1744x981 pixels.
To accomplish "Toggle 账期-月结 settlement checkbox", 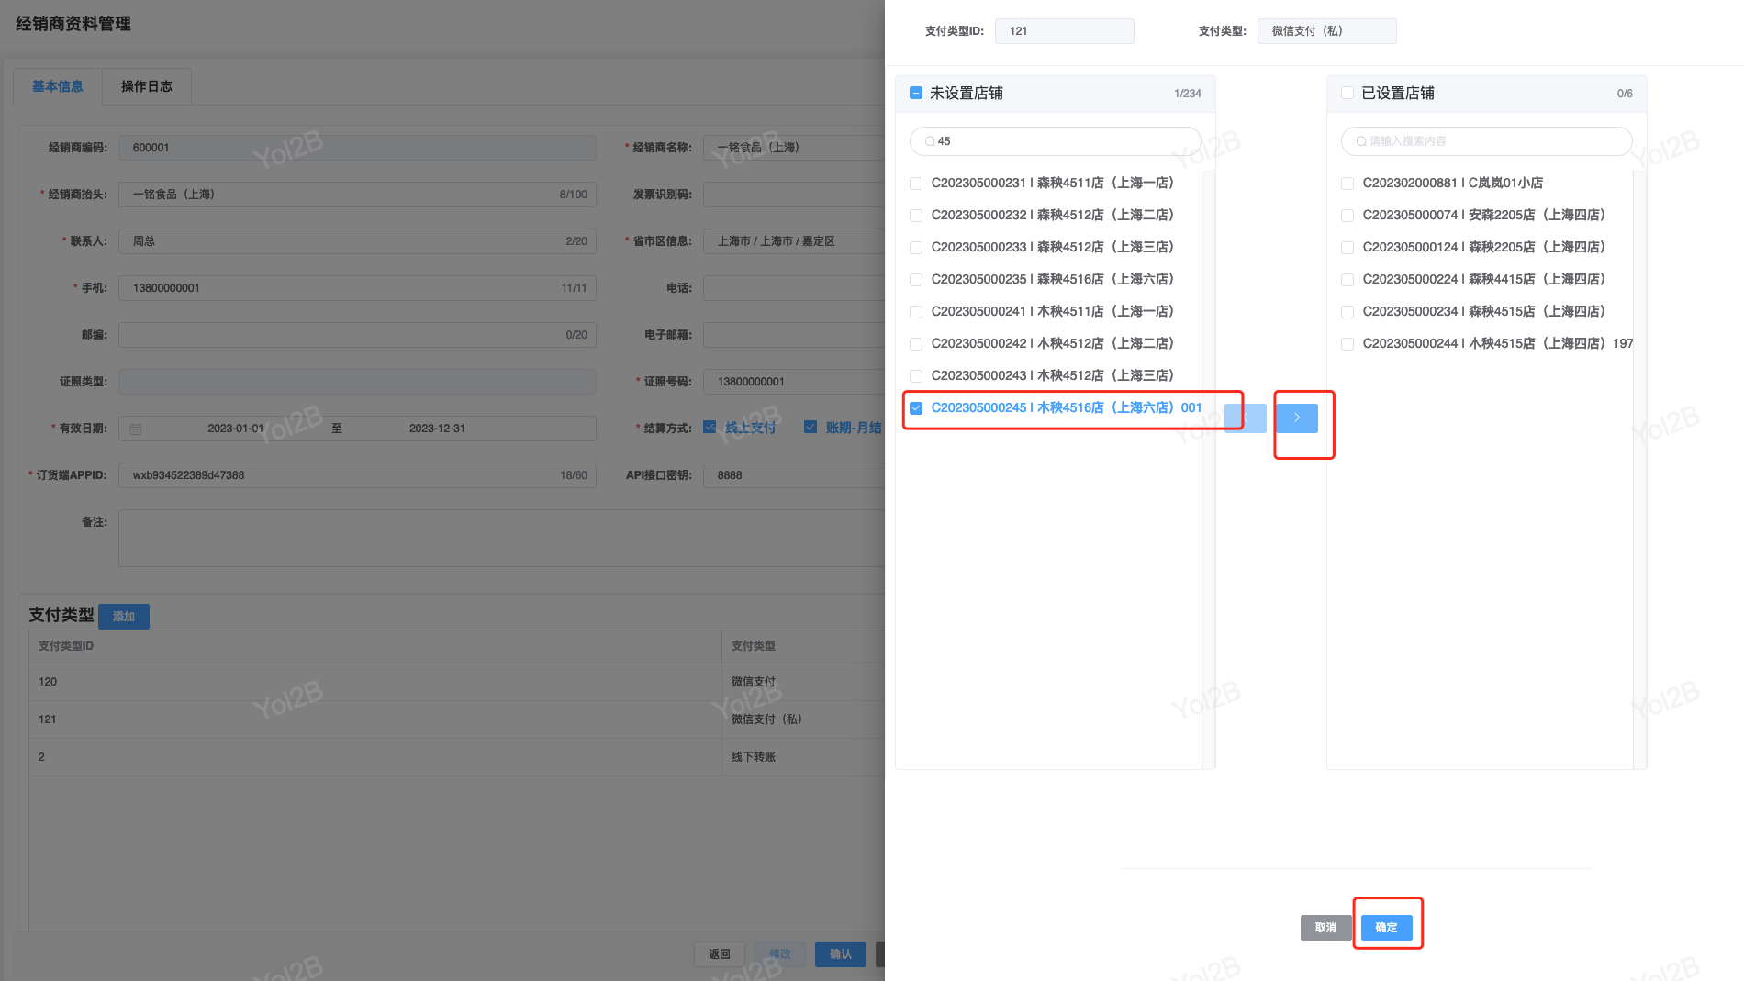I will click(x=811, y=427).
